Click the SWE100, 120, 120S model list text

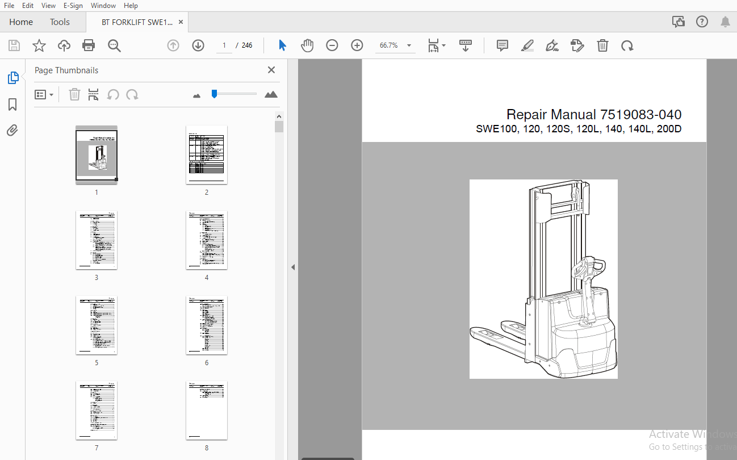pyautogui.click(x=579, y=129)
